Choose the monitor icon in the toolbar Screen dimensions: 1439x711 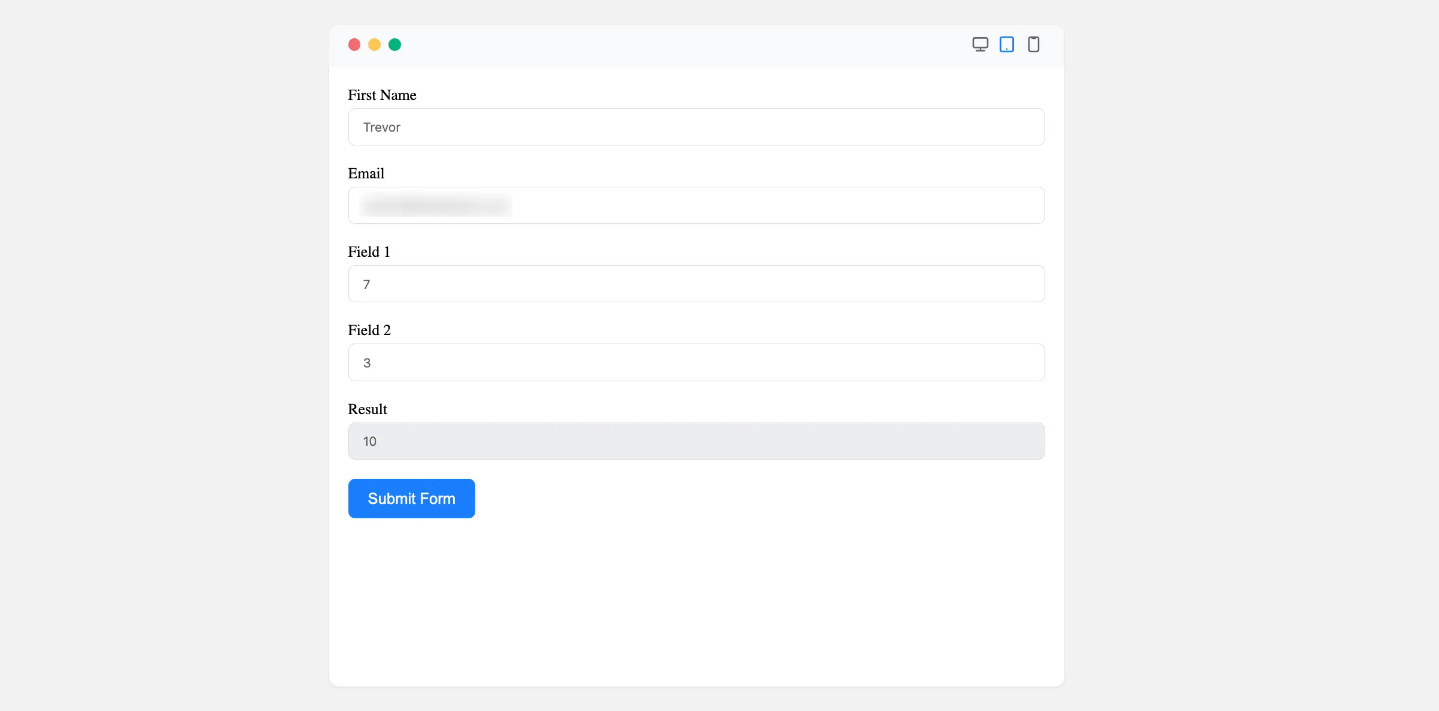click(x=980, y=44)
